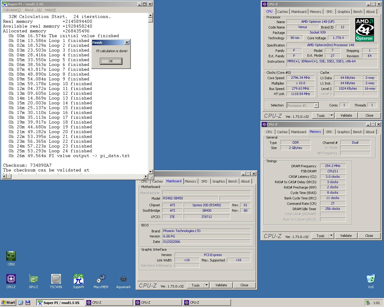This screenshot has height=307, width=384.
Task: Expand the Processor #1 selection dropdown
Action: (x=316, y=105)
